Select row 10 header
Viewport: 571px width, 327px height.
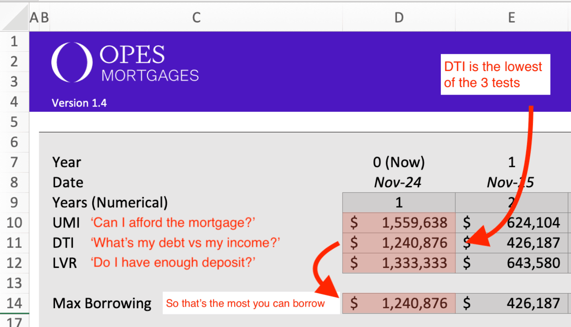14,223
